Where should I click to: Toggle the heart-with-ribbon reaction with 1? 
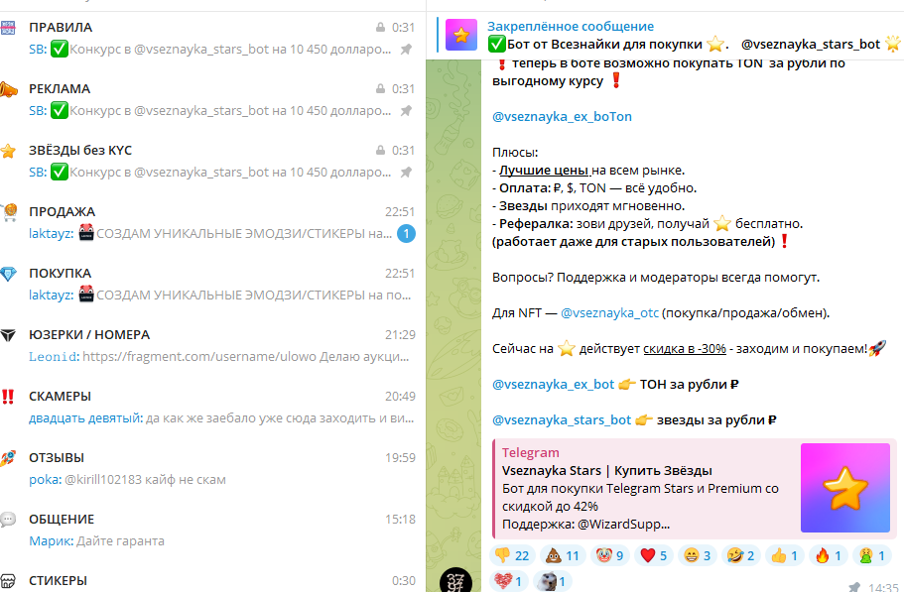pyautogui.click(x=509, y=582)
